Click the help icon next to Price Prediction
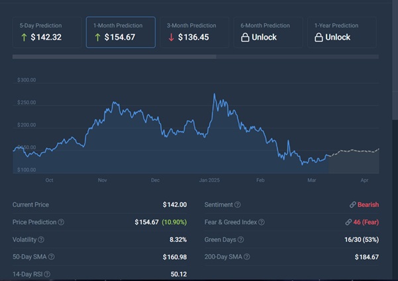The width and height of the screenshot is (398, 281). (62, 222)
